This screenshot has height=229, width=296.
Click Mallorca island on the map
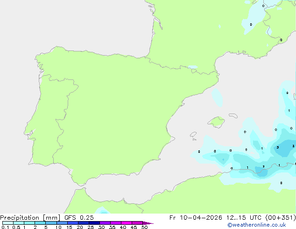tap(216, 122)
